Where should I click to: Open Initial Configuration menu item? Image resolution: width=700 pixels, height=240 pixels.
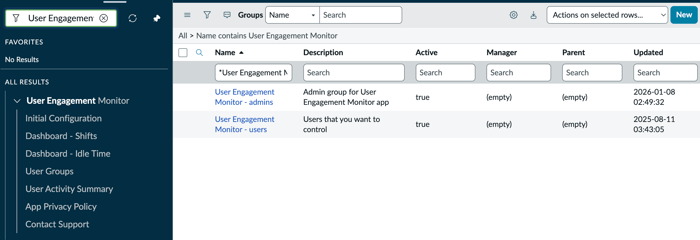[64, 118]
